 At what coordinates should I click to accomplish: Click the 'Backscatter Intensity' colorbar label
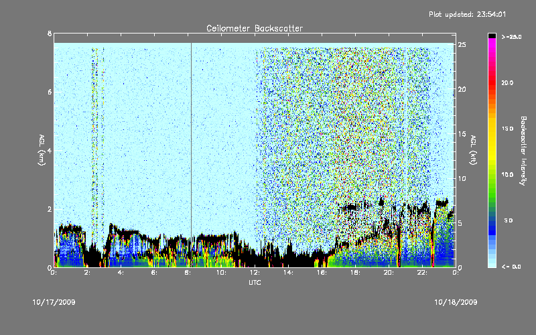click(x=523, y=151)
